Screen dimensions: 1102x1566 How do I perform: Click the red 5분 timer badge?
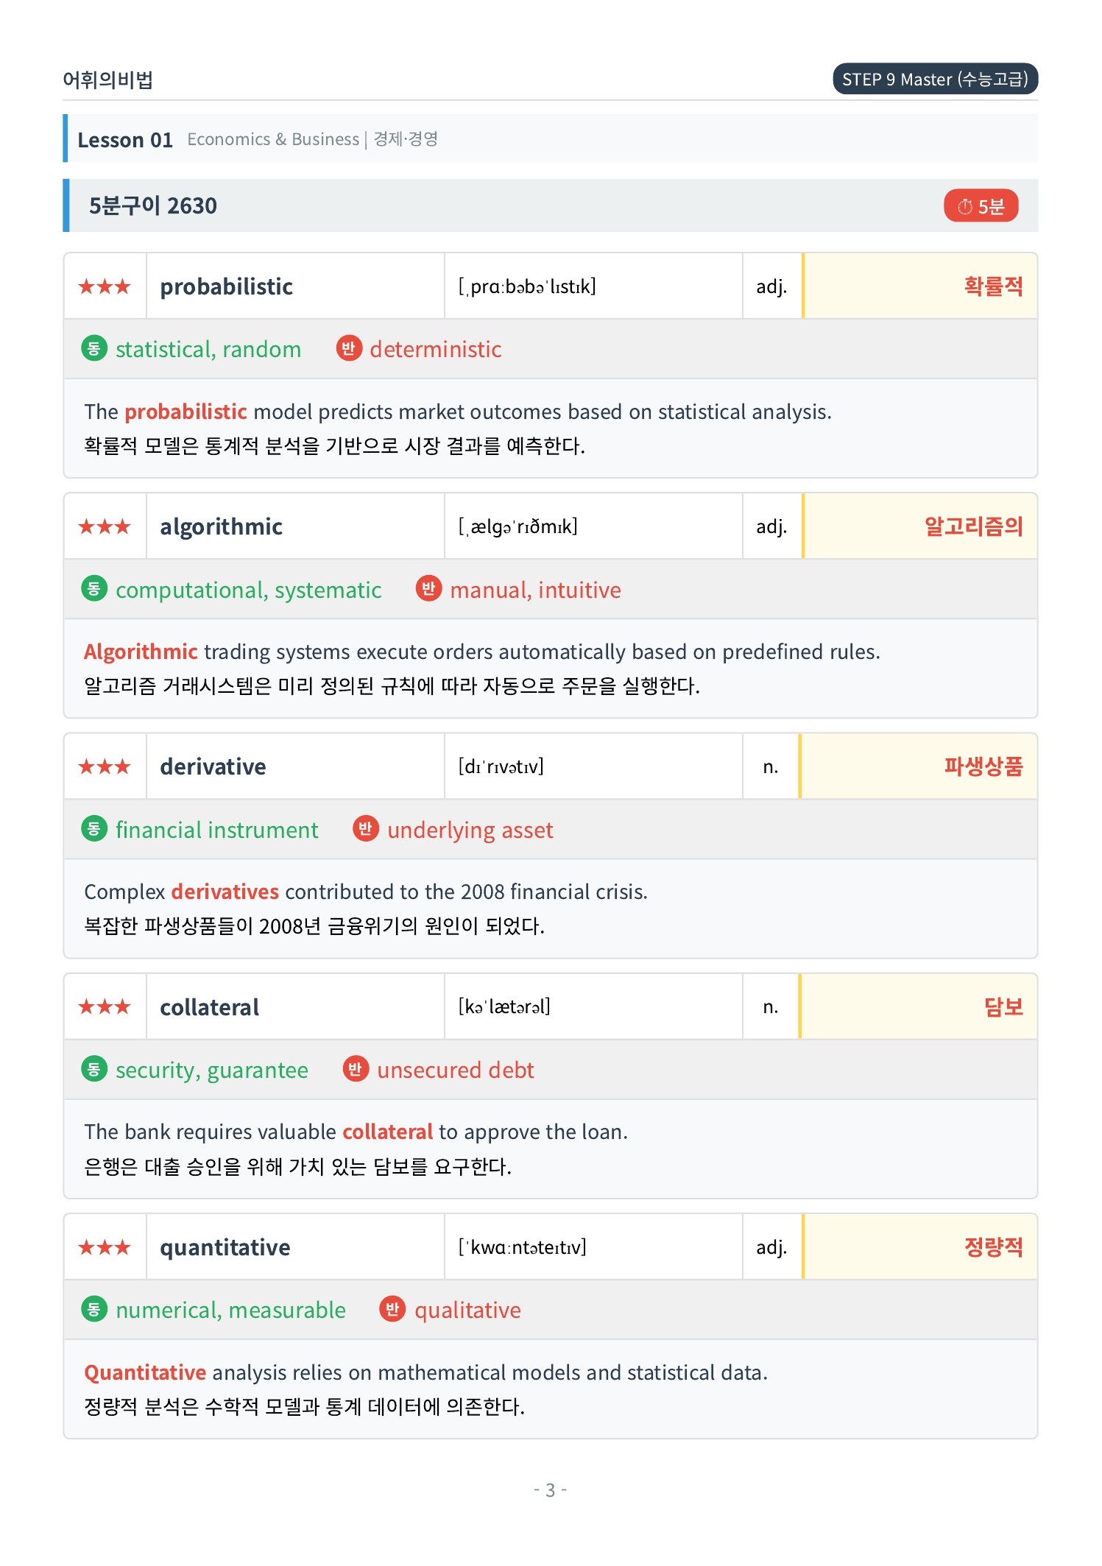[981, 206]
